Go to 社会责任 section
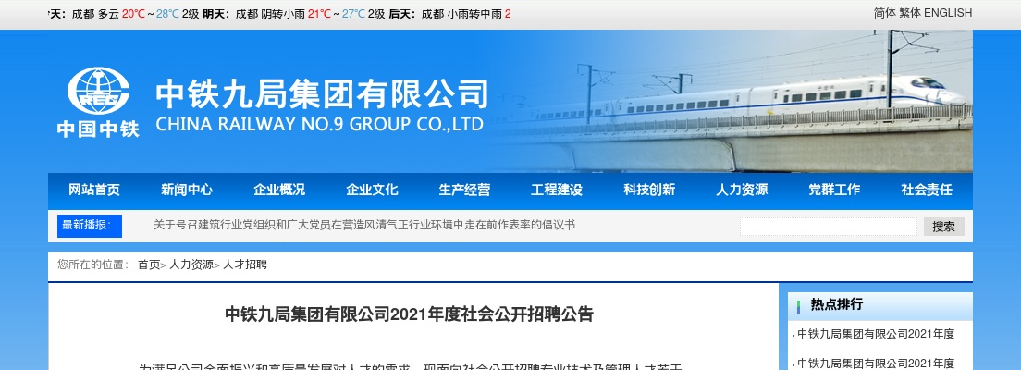 tap(927, 190)
